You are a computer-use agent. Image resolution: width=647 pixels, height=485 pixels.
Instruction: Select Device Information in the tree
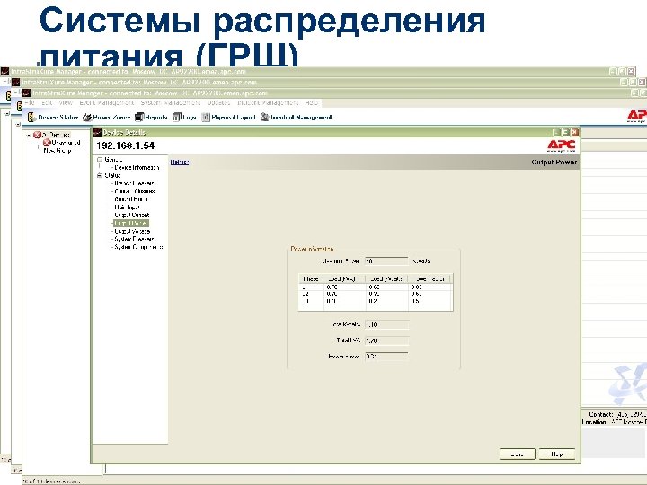pyautogui.click(x=137, y=167)
